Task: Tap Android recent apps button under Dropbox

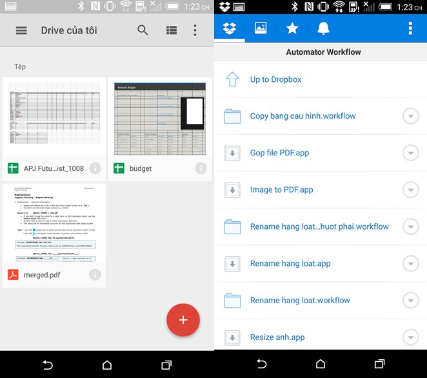Action: [380, 364]
